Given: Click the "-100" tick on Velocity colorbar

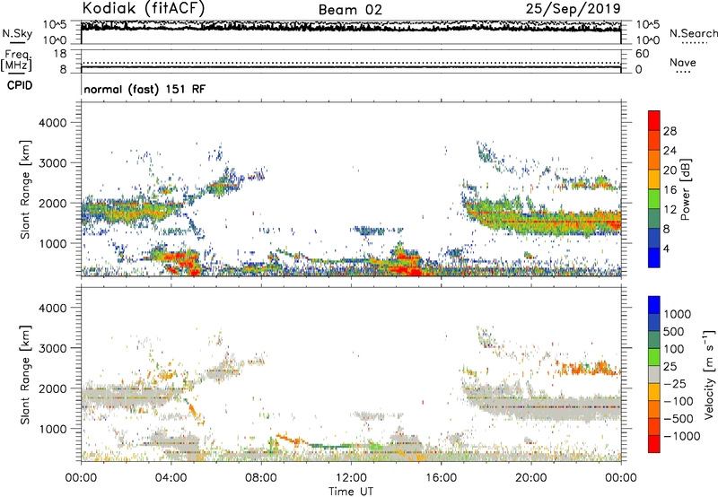Looking at the screenshot, I should coord(679,401).
